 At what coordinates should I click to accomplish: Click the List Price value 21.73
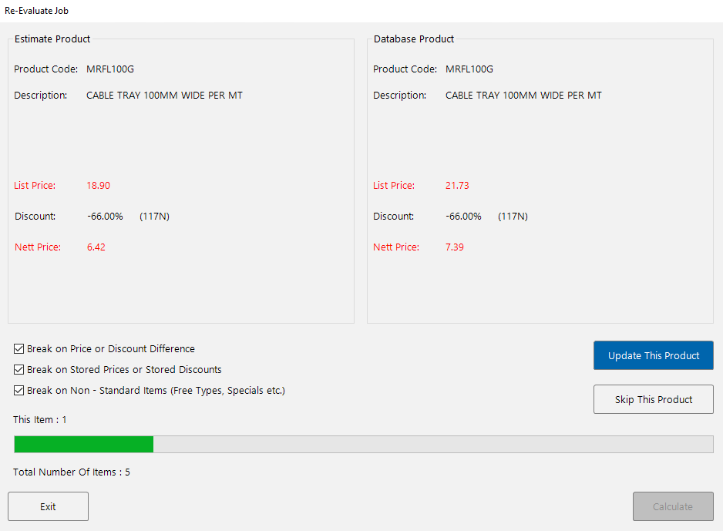pyautogui.click(x=456, y=185)
